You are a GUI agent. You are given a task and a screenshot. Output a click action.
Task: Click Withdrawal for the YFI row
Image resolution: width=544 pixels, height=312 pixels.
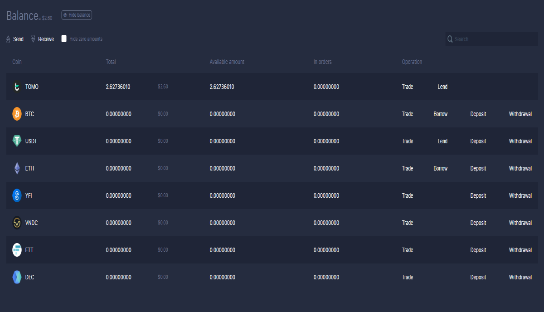click(x=520, y=195)
